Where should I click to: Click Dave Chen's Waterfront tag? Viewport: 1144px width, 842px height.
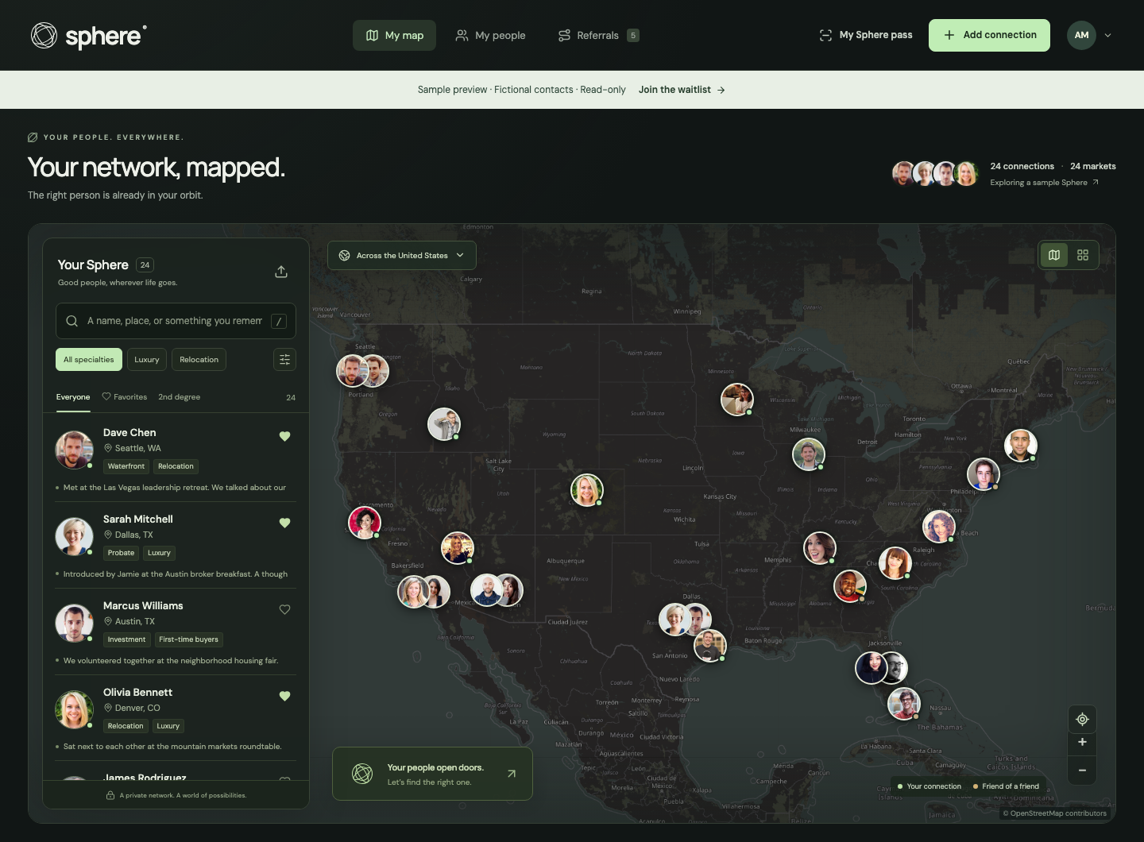(x=126, y=466)
